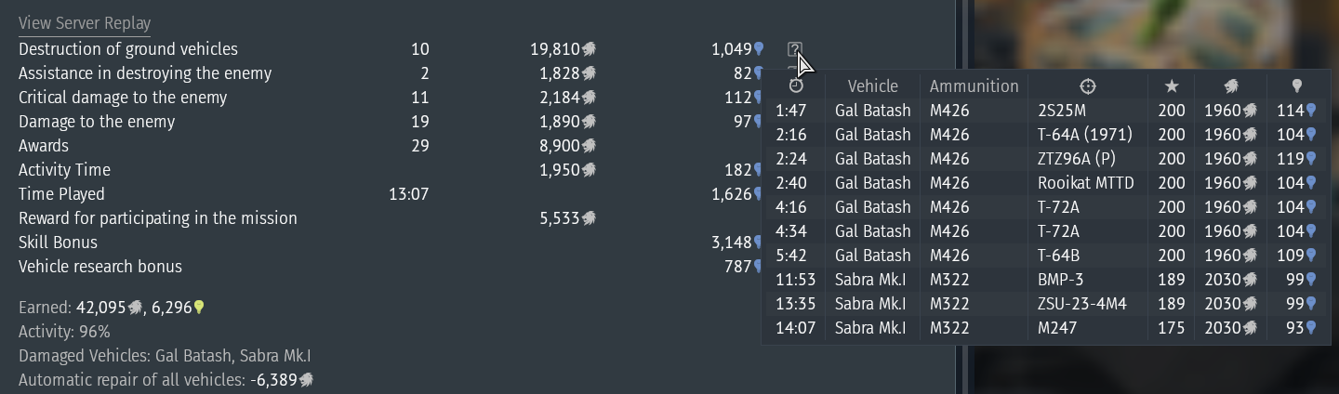Viewport: 1339px width, 394px height.
Task: Select the Destruction of ground vehicles row
Action: [128, 49]
